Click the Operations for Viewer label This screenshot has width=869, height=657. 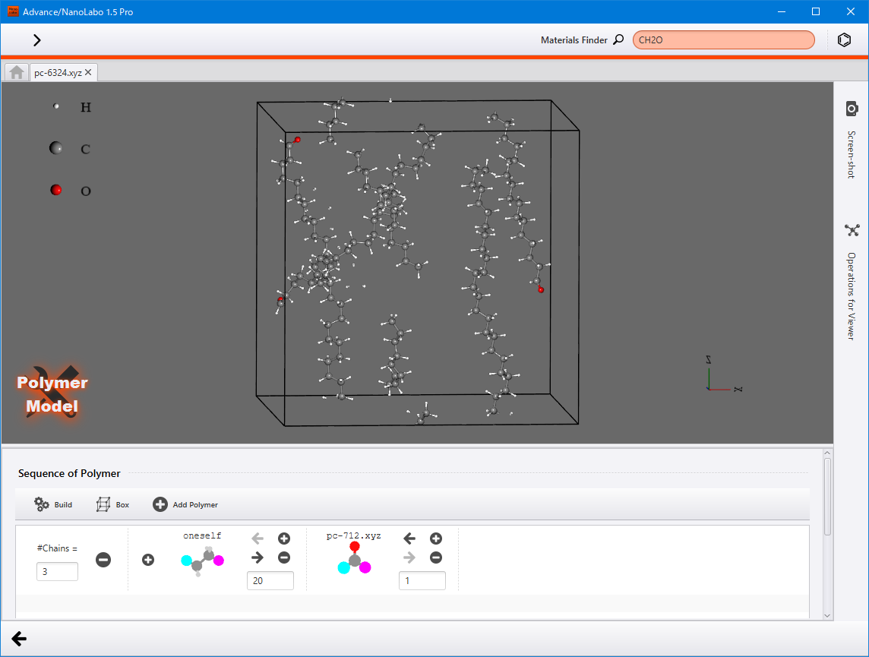pyautogui.click(x=852, y=296)
